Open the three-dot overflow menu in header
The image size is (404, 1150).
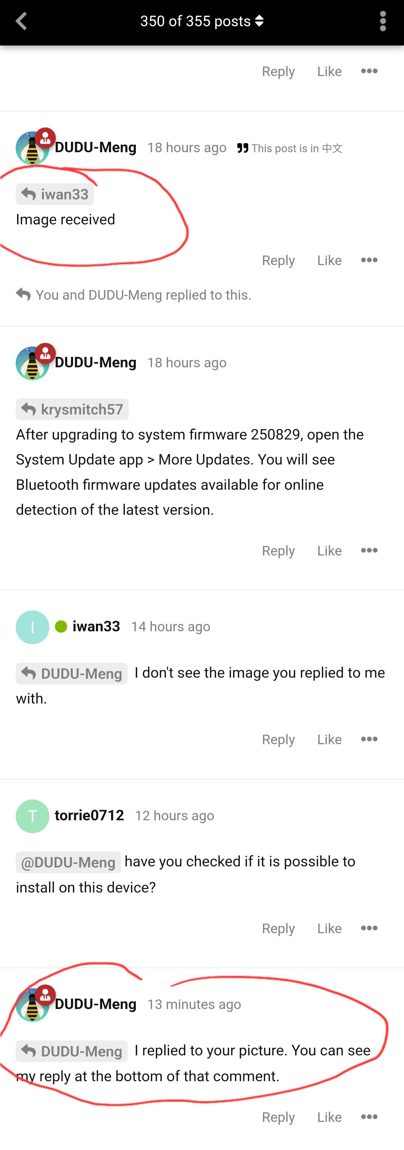click(383, 21)
